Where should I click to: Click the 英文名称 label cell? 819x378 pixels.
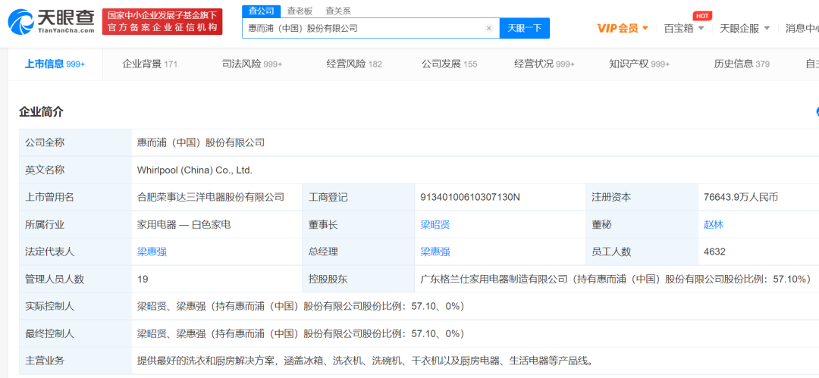coord(75,170)
